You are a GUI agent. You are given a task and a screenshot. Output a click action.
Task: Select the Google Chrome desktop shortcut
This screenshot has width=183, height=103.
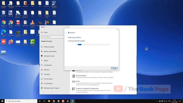11,24
